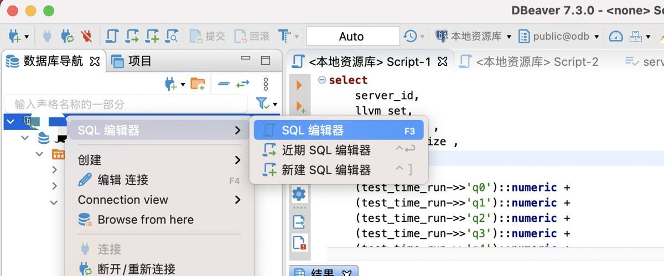This screenshot has width=664, height=276.
Task: Click the 回滚 rollback button
Action: click(x=252, y=37)
